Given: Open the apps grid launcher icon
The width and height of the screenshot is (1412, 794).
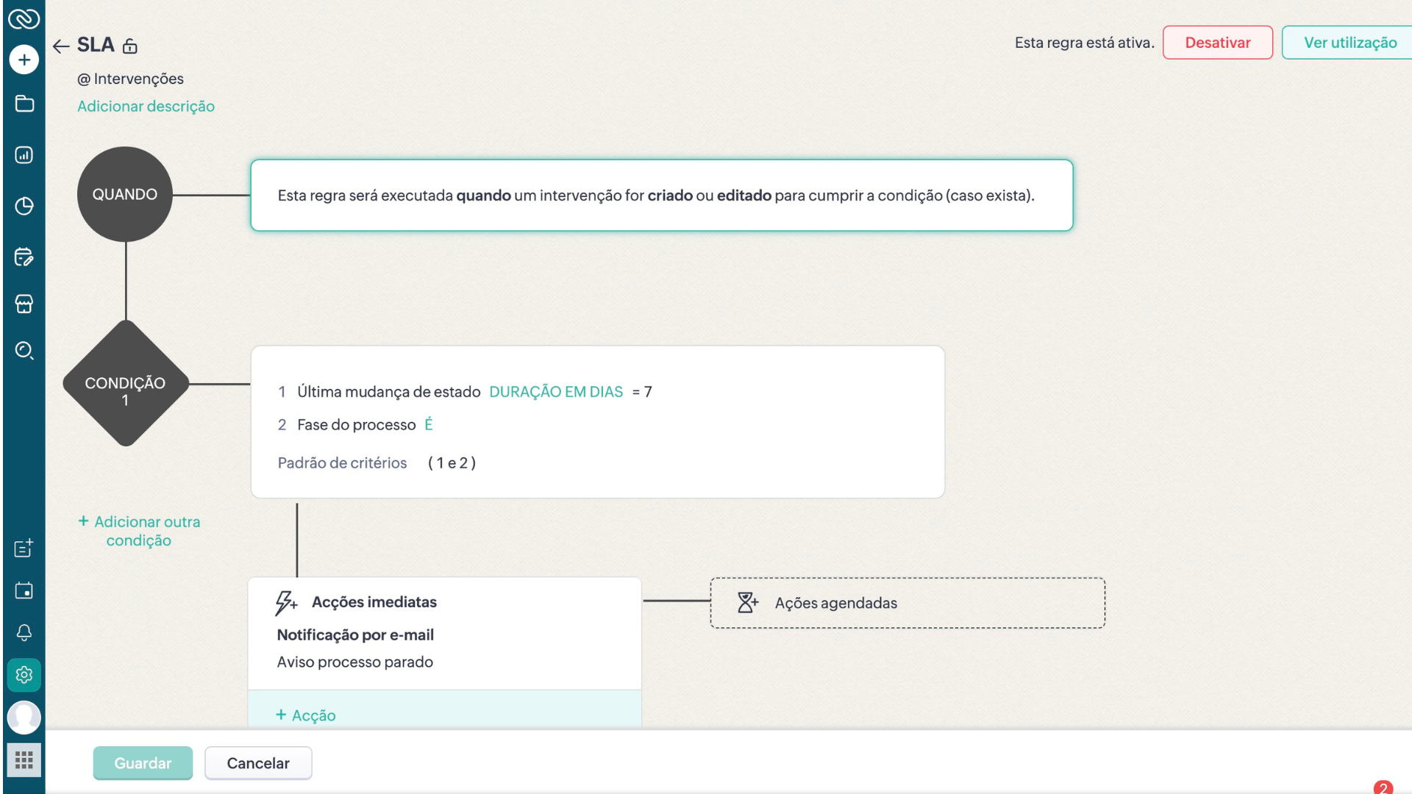Looking at the screenshot, I should (x=24, y=759).
